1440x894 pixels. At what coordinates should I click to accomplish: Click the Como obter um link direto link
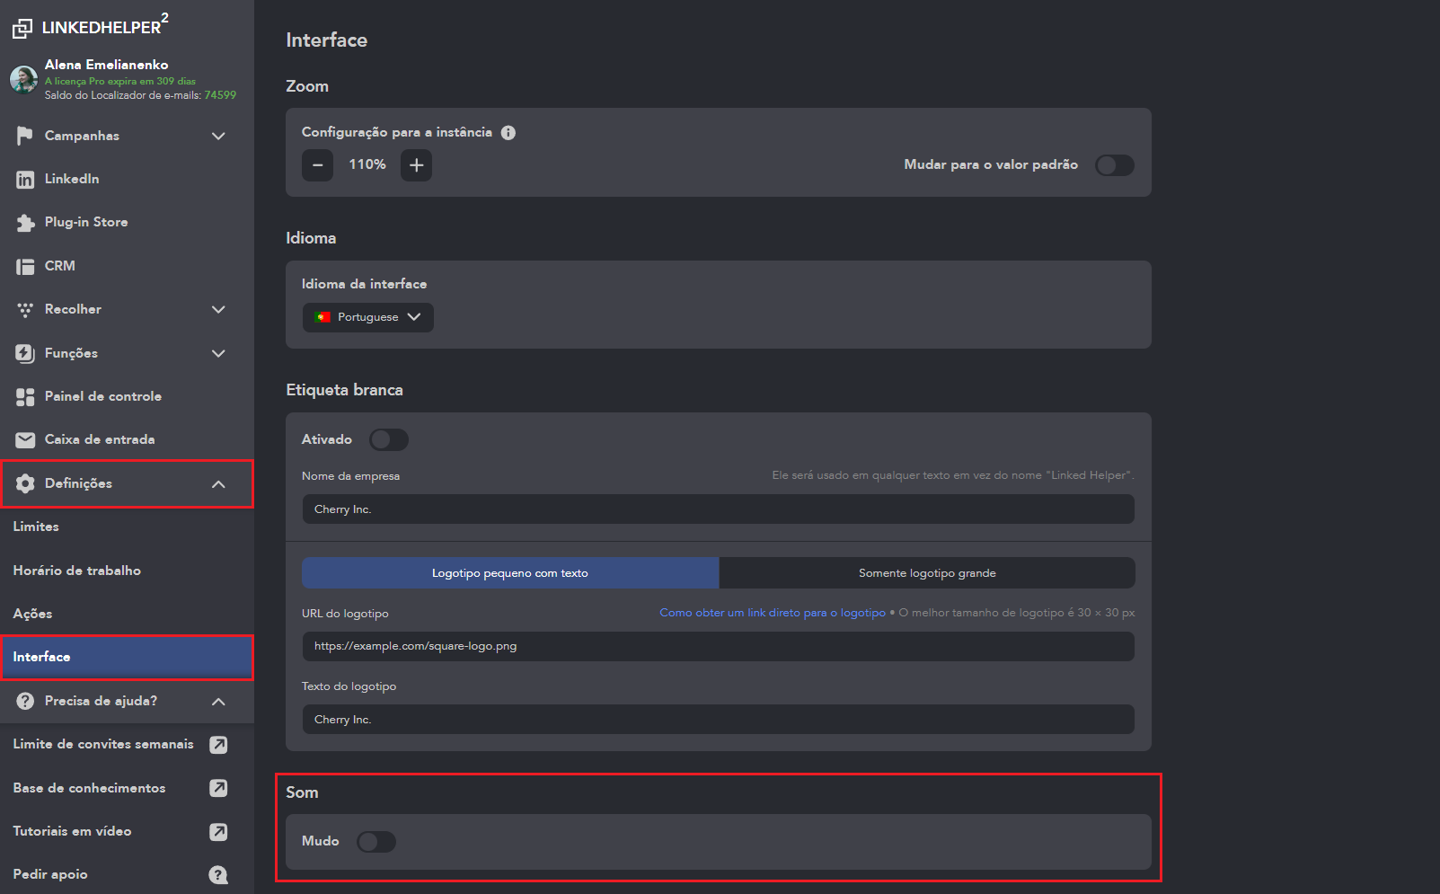(x=772, y=613)
